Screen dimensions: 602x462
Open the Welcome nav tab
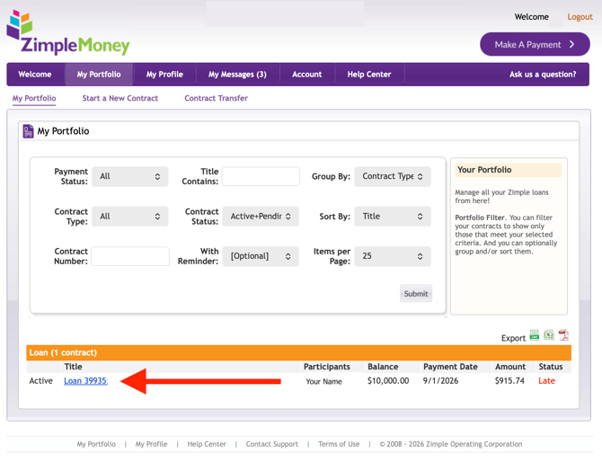35,74
